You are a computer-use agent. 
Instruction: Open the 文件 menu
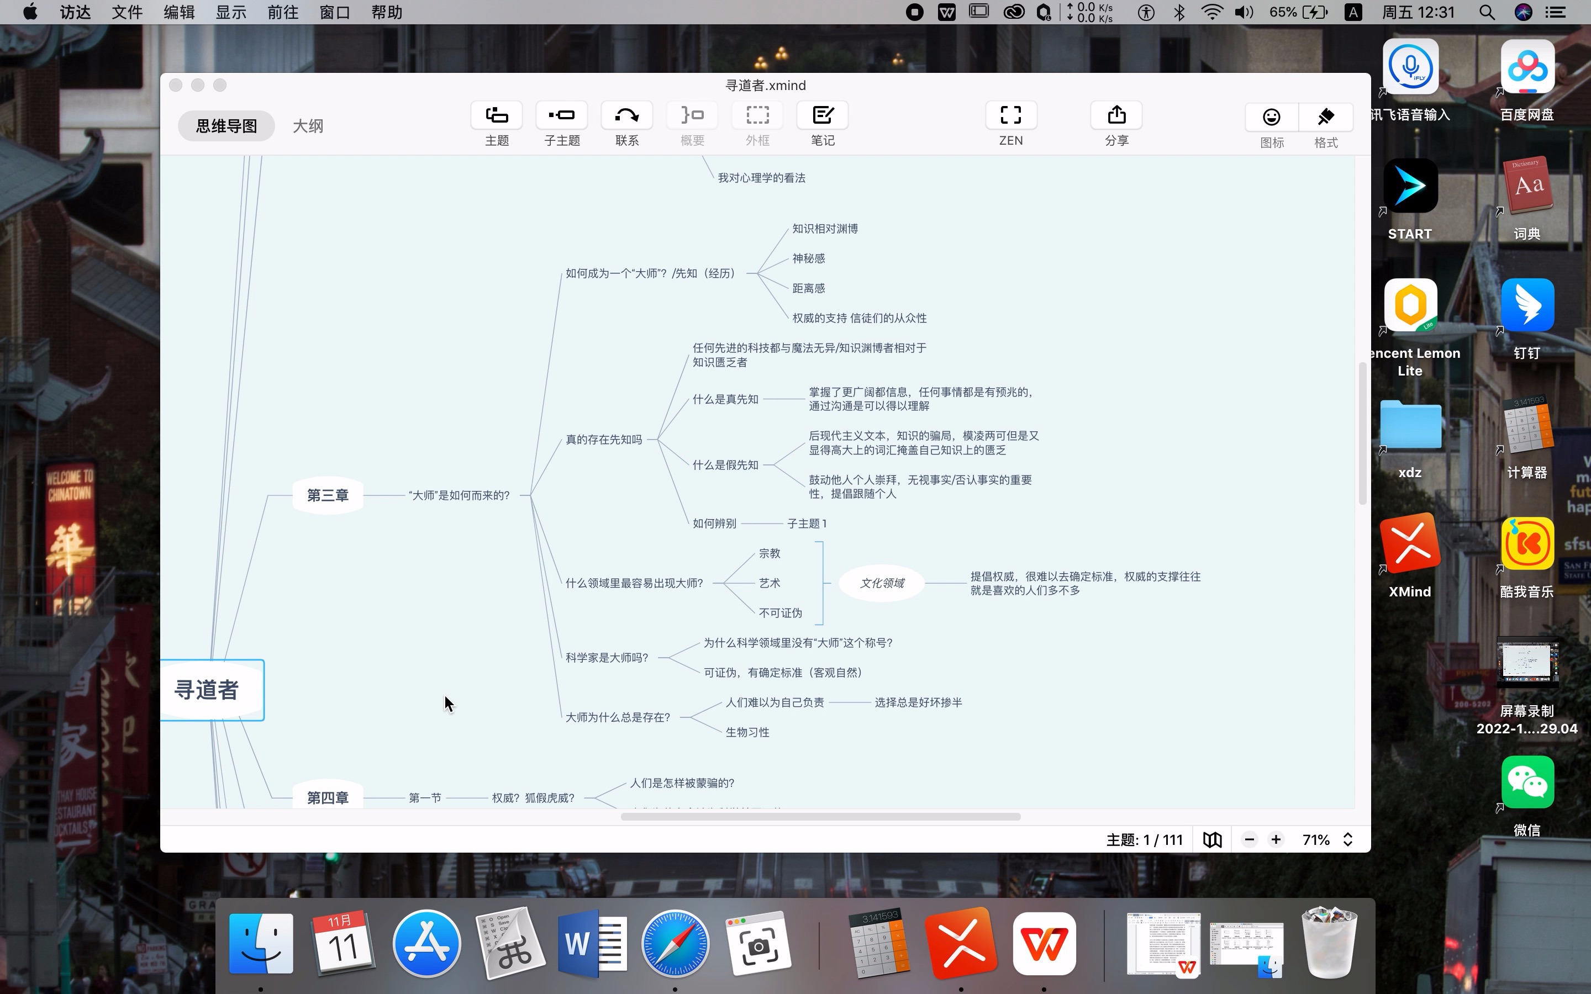coord(127,13)
